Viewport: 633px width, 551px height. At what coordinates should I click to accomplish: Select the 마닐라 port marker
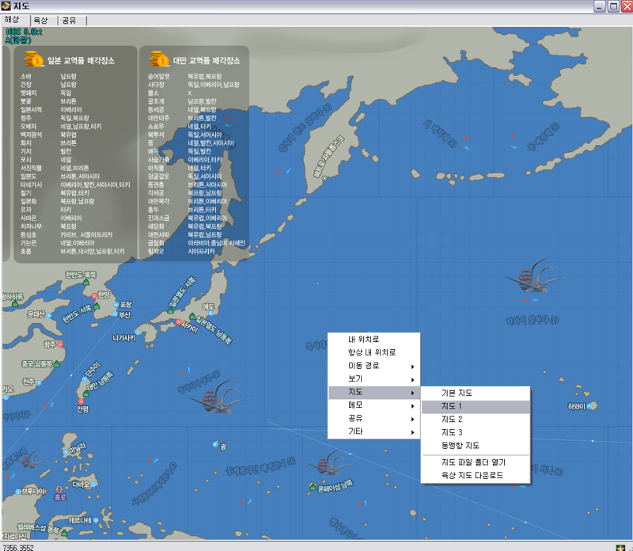[66, 452]
